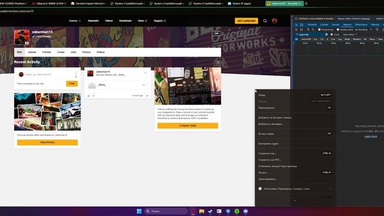Select the CSS request type filter
This screenshot has height=216, width=384.
point(322,39)
